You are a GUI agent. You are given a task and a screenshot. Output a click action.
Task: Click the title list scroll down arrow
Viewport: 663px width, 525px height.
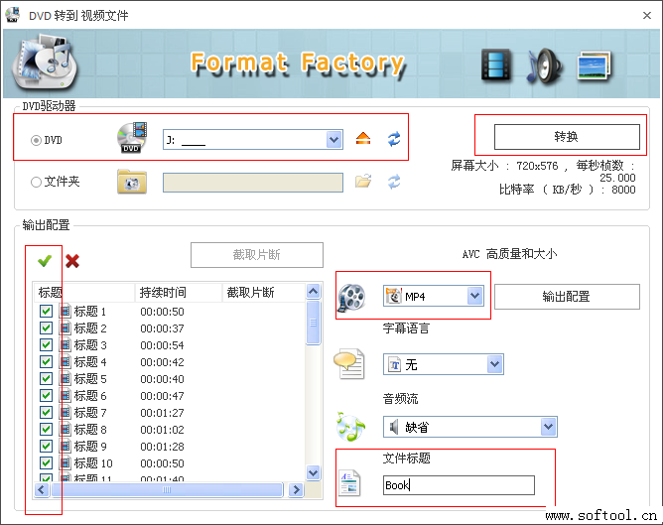pos(314,472)
